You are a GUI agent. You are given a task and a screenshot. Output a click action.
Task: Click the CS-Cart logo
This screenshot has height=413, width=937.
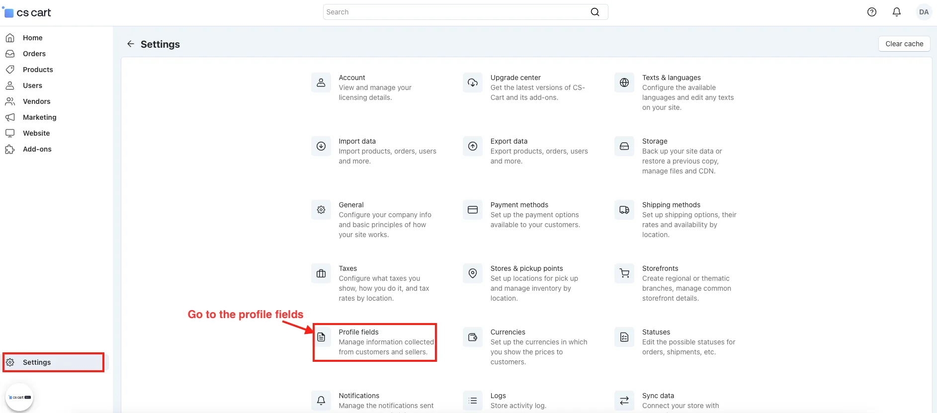(x=27, y=12)
